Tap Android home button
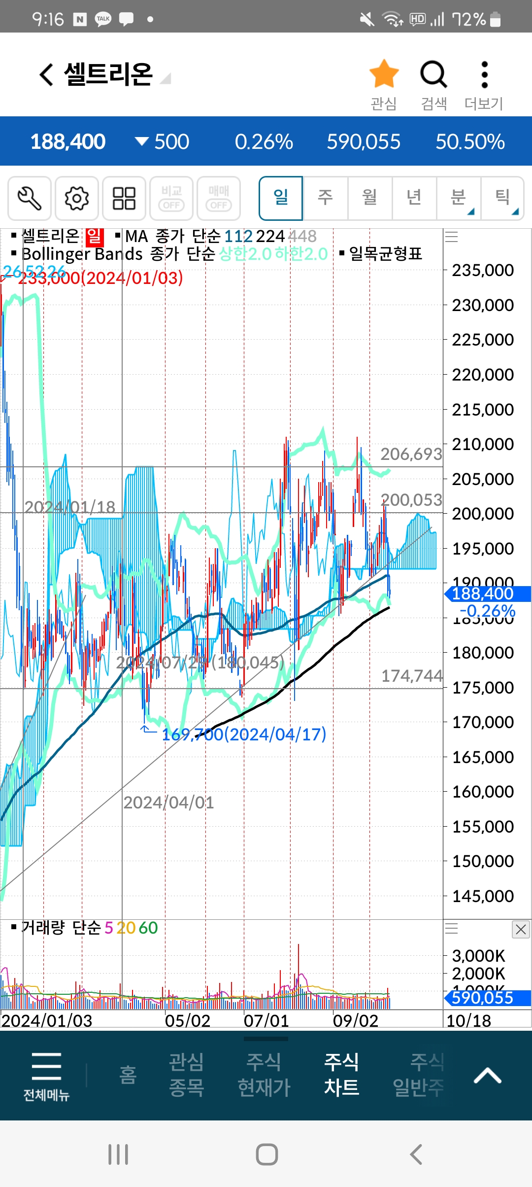The width and height of the screenshot is (532, 1187). [x=266, y=1154]
